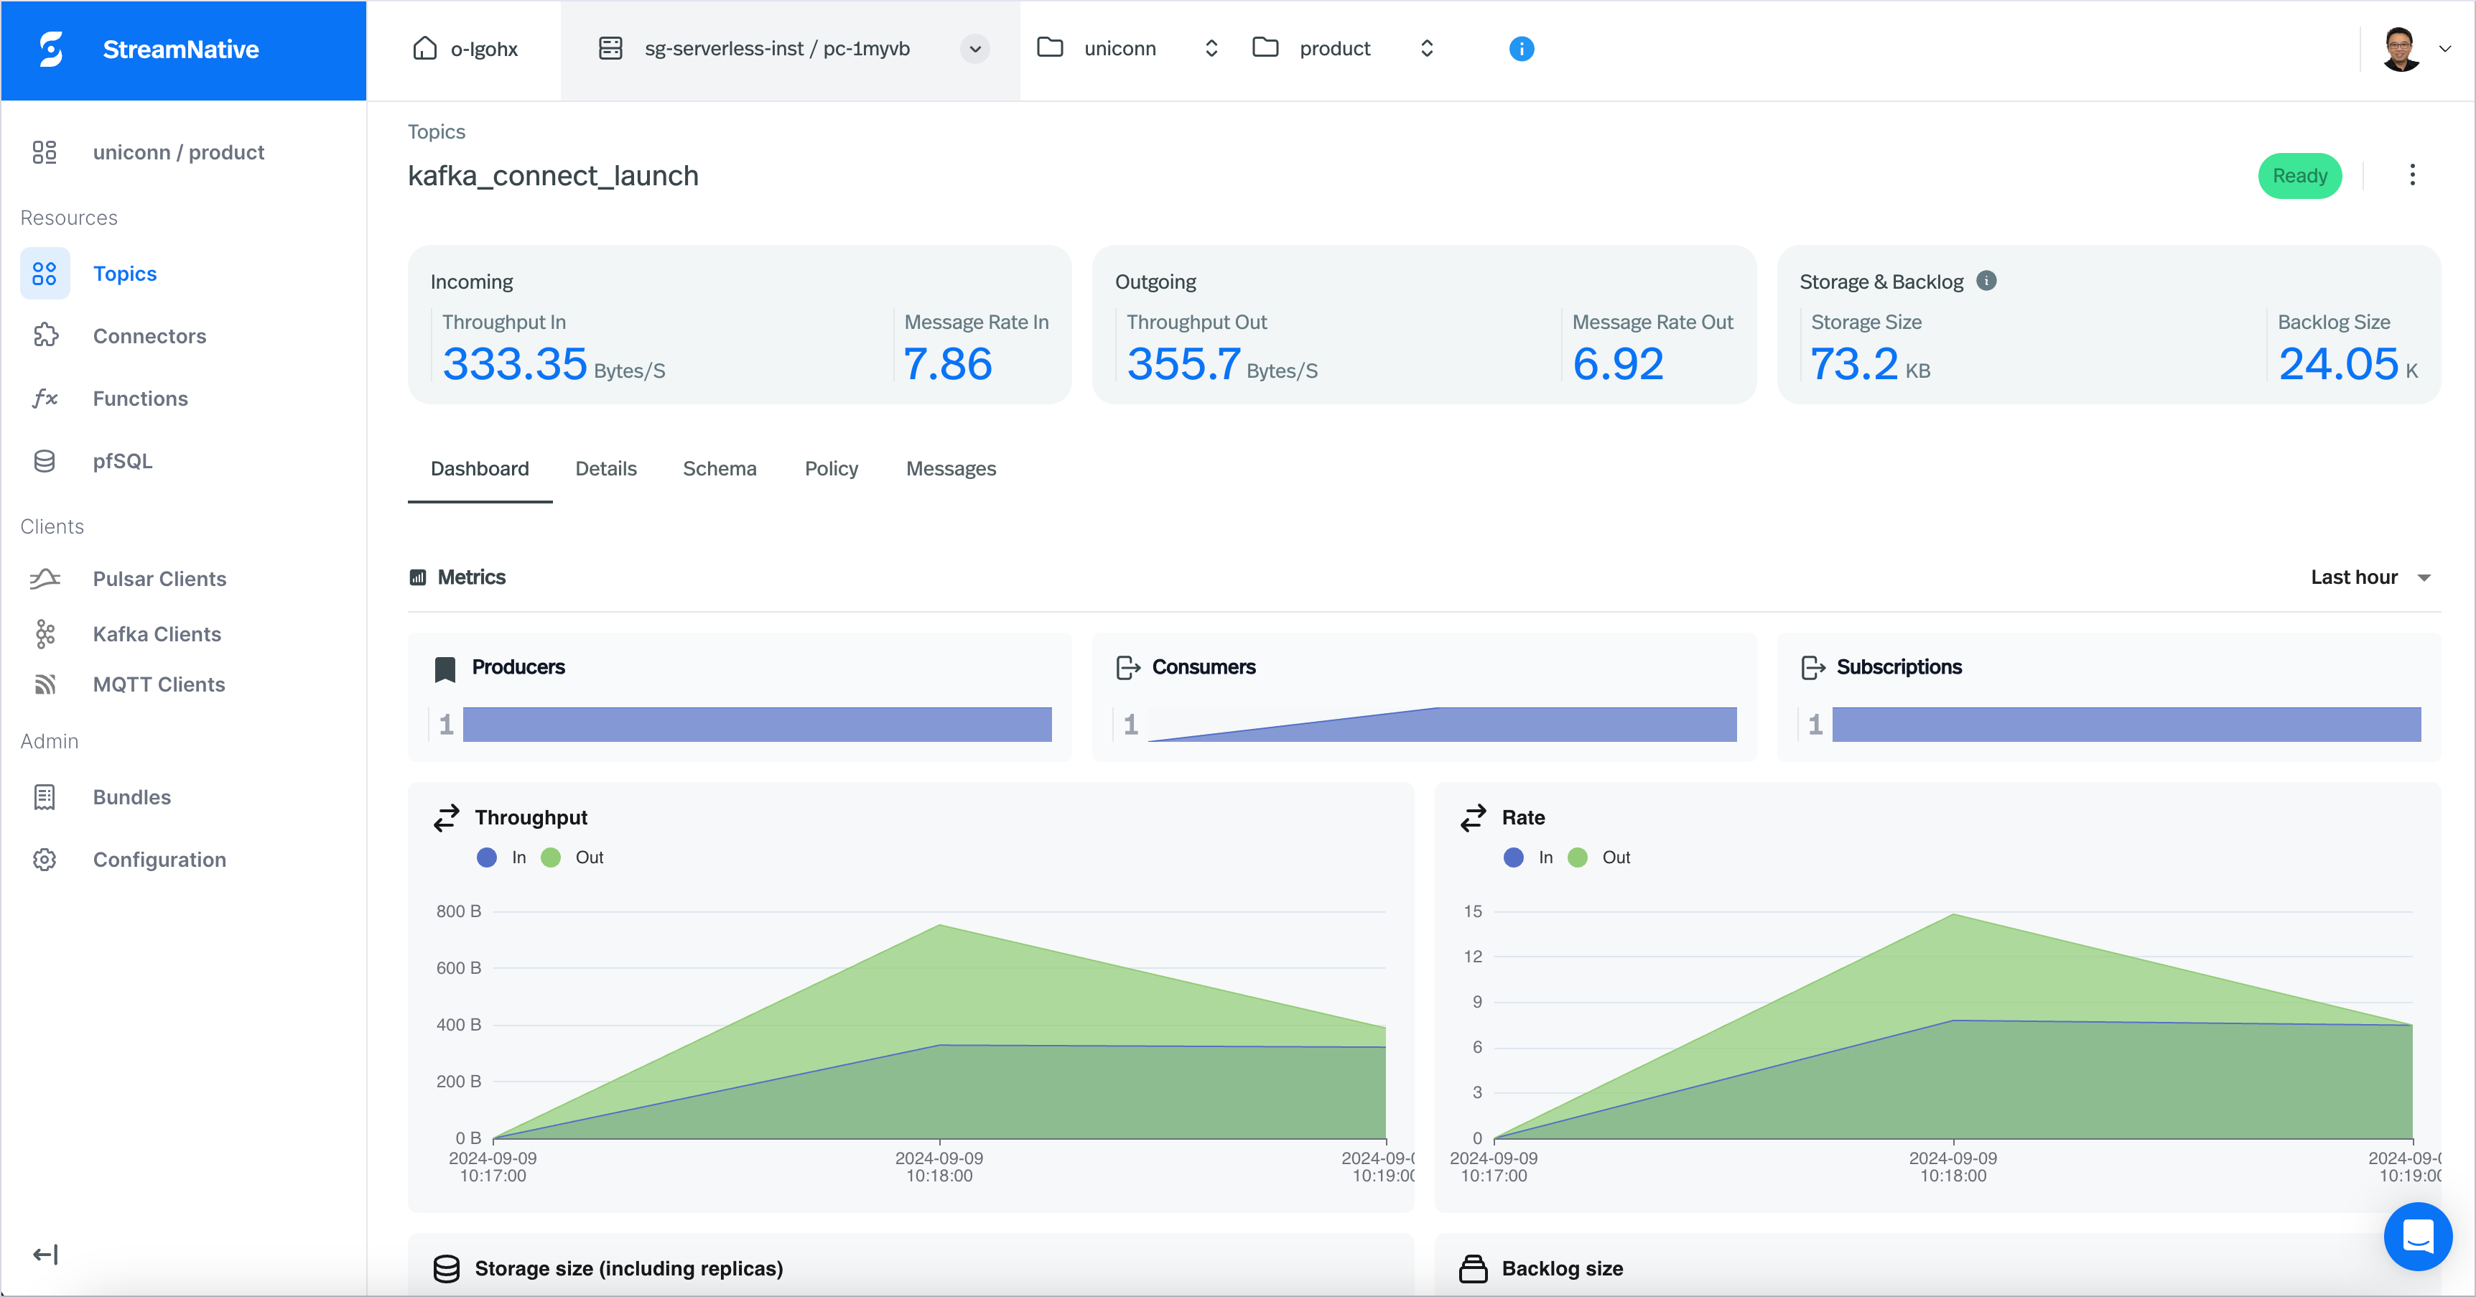Open the Connectors puzzle icon
The height and width of the screenshot is (1297, 2476).
45,335
